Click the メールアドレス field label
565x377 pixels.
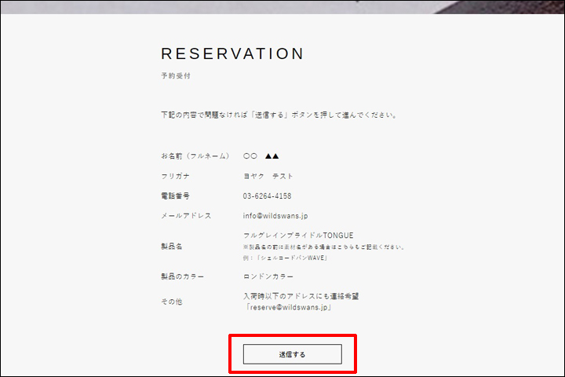pyautogui.click(x=186, y=215)
